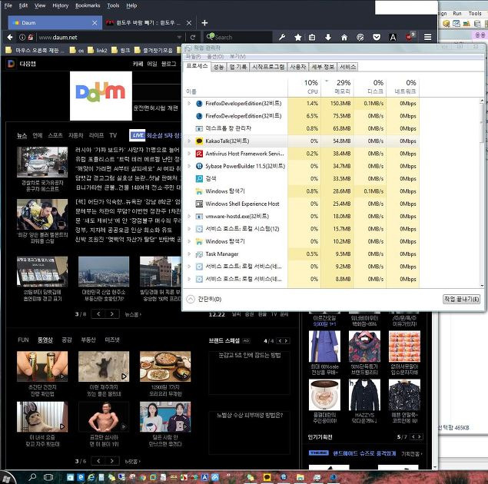Click the LIVE badge on Daum
This screenshot has width=488, height=484.
[x=138, y=135]
